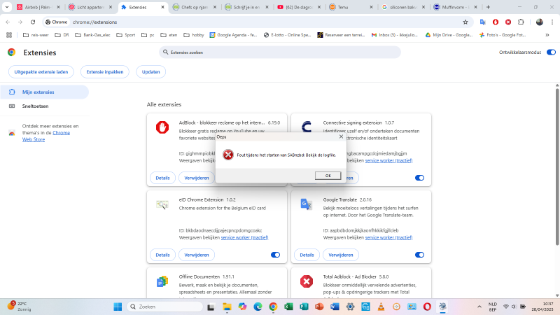
Task: Open the hobby bookmark folder
Action: click(x=194, y=35)
